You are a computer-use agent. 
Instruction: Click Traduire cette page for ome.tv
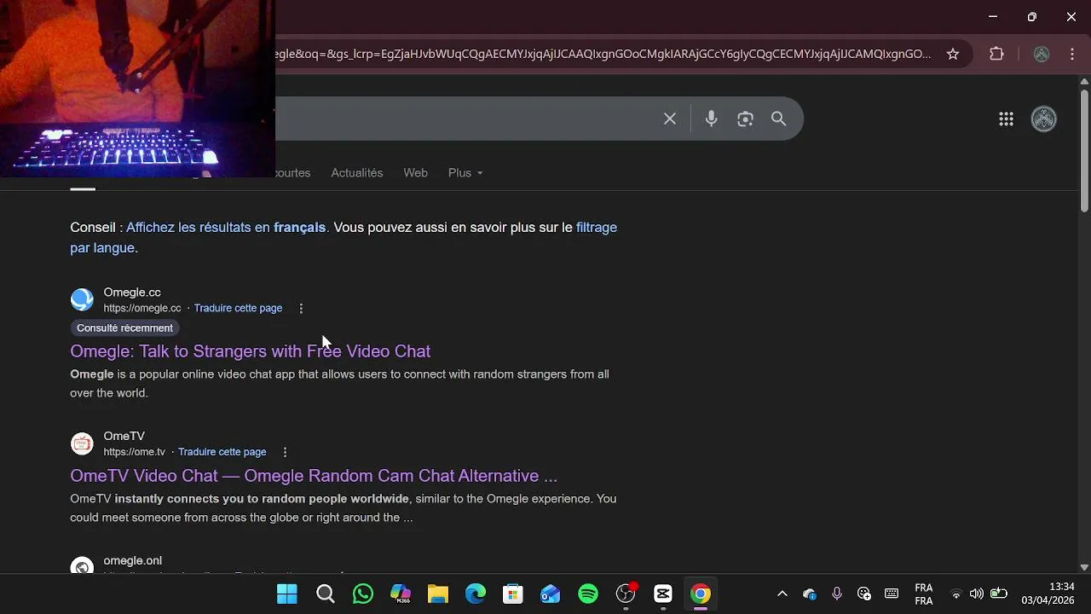click(222, 452)
